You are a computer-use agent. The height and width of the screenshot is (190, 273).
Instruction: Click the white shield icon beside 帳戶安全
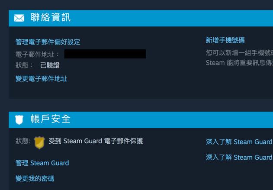click(19, 120)
